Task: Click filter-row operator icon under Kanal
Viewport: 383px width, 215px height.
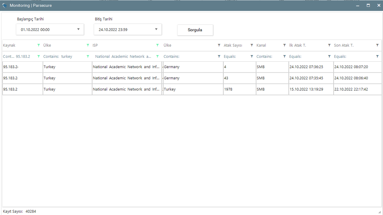Action: tap(284, 57)
